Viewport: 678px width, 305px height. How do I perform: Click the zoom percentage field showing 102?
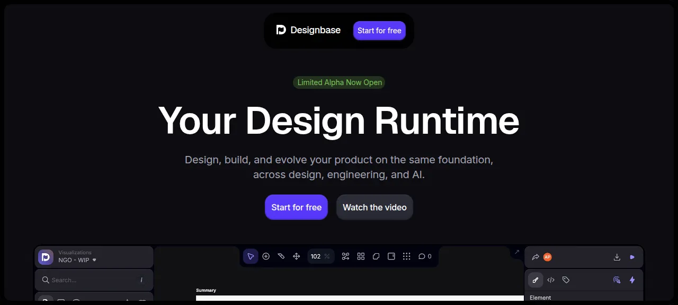tap(320, 256)
